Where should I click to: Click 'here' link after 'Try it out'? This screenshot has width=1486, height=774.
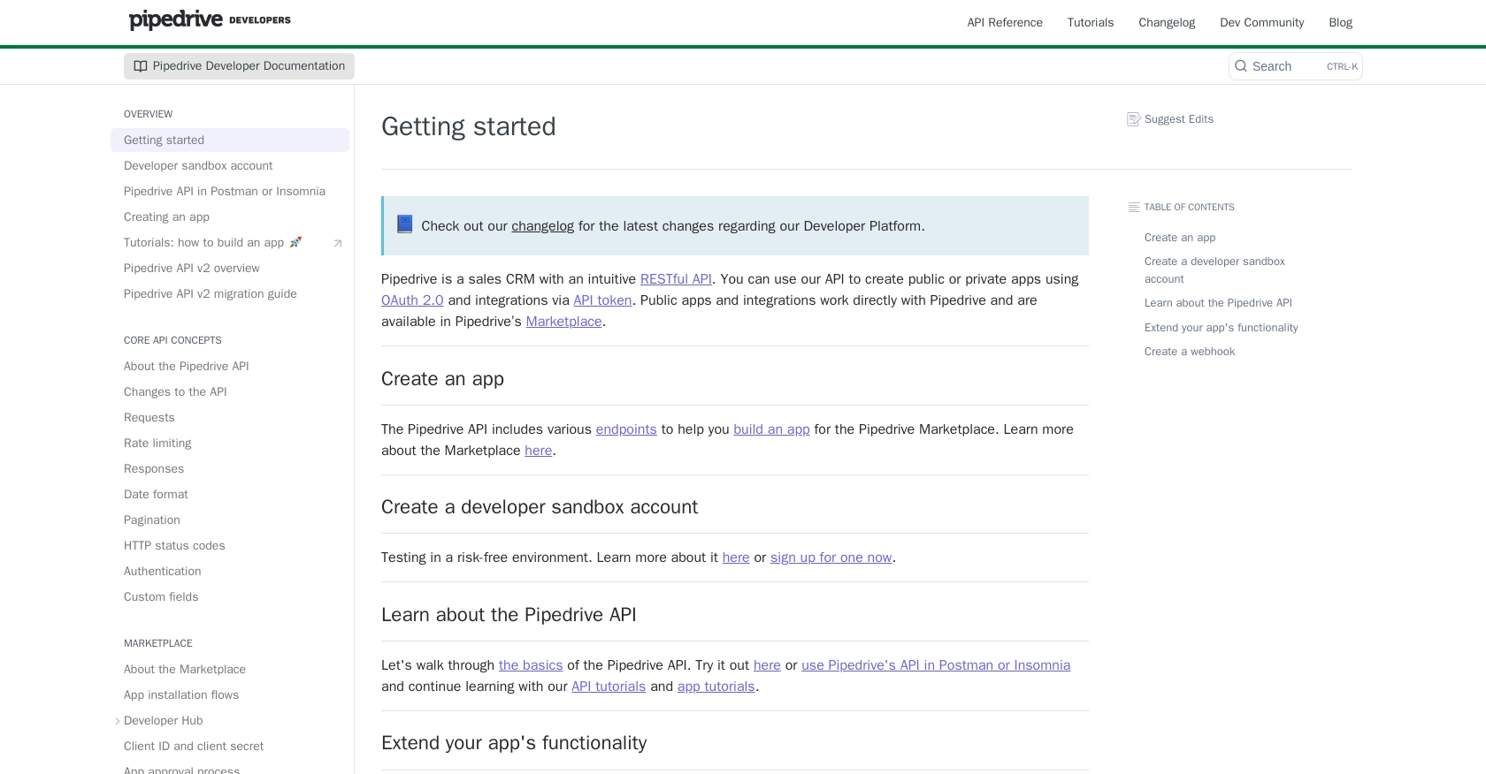pyautogui.click(x=767, y=665)
